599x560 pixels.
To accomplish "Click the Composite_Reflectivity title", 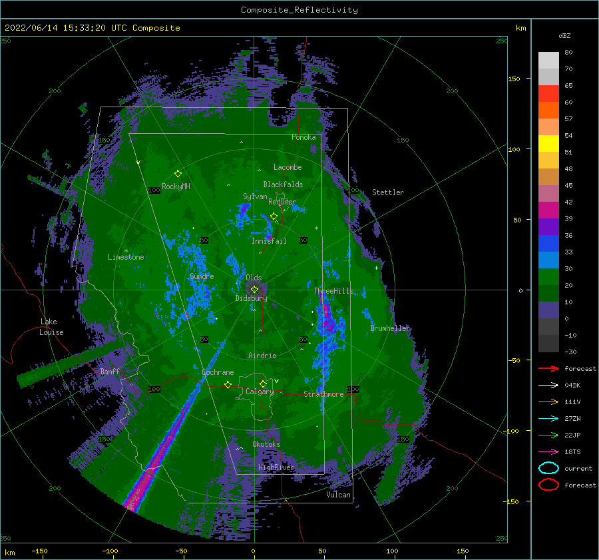I will 299,10.
